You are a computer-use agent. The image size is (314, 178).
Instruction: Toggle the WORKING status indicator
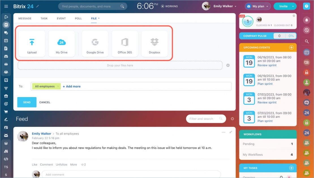[x=169, y=6]
